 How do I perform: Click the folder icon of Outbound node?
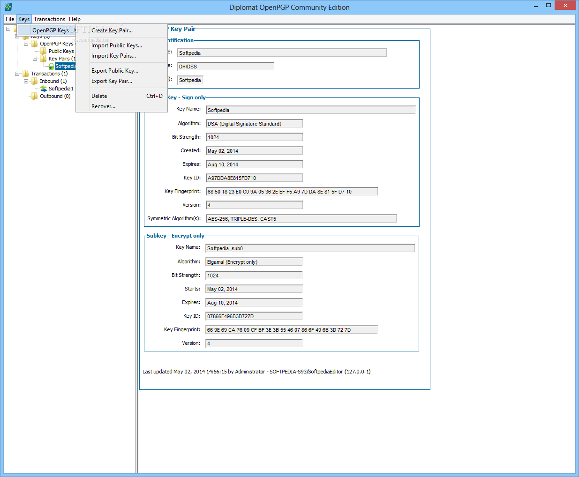tap(35, 96)
